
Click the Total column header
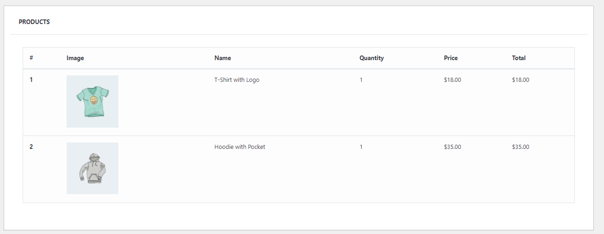[x=518, y=58]
